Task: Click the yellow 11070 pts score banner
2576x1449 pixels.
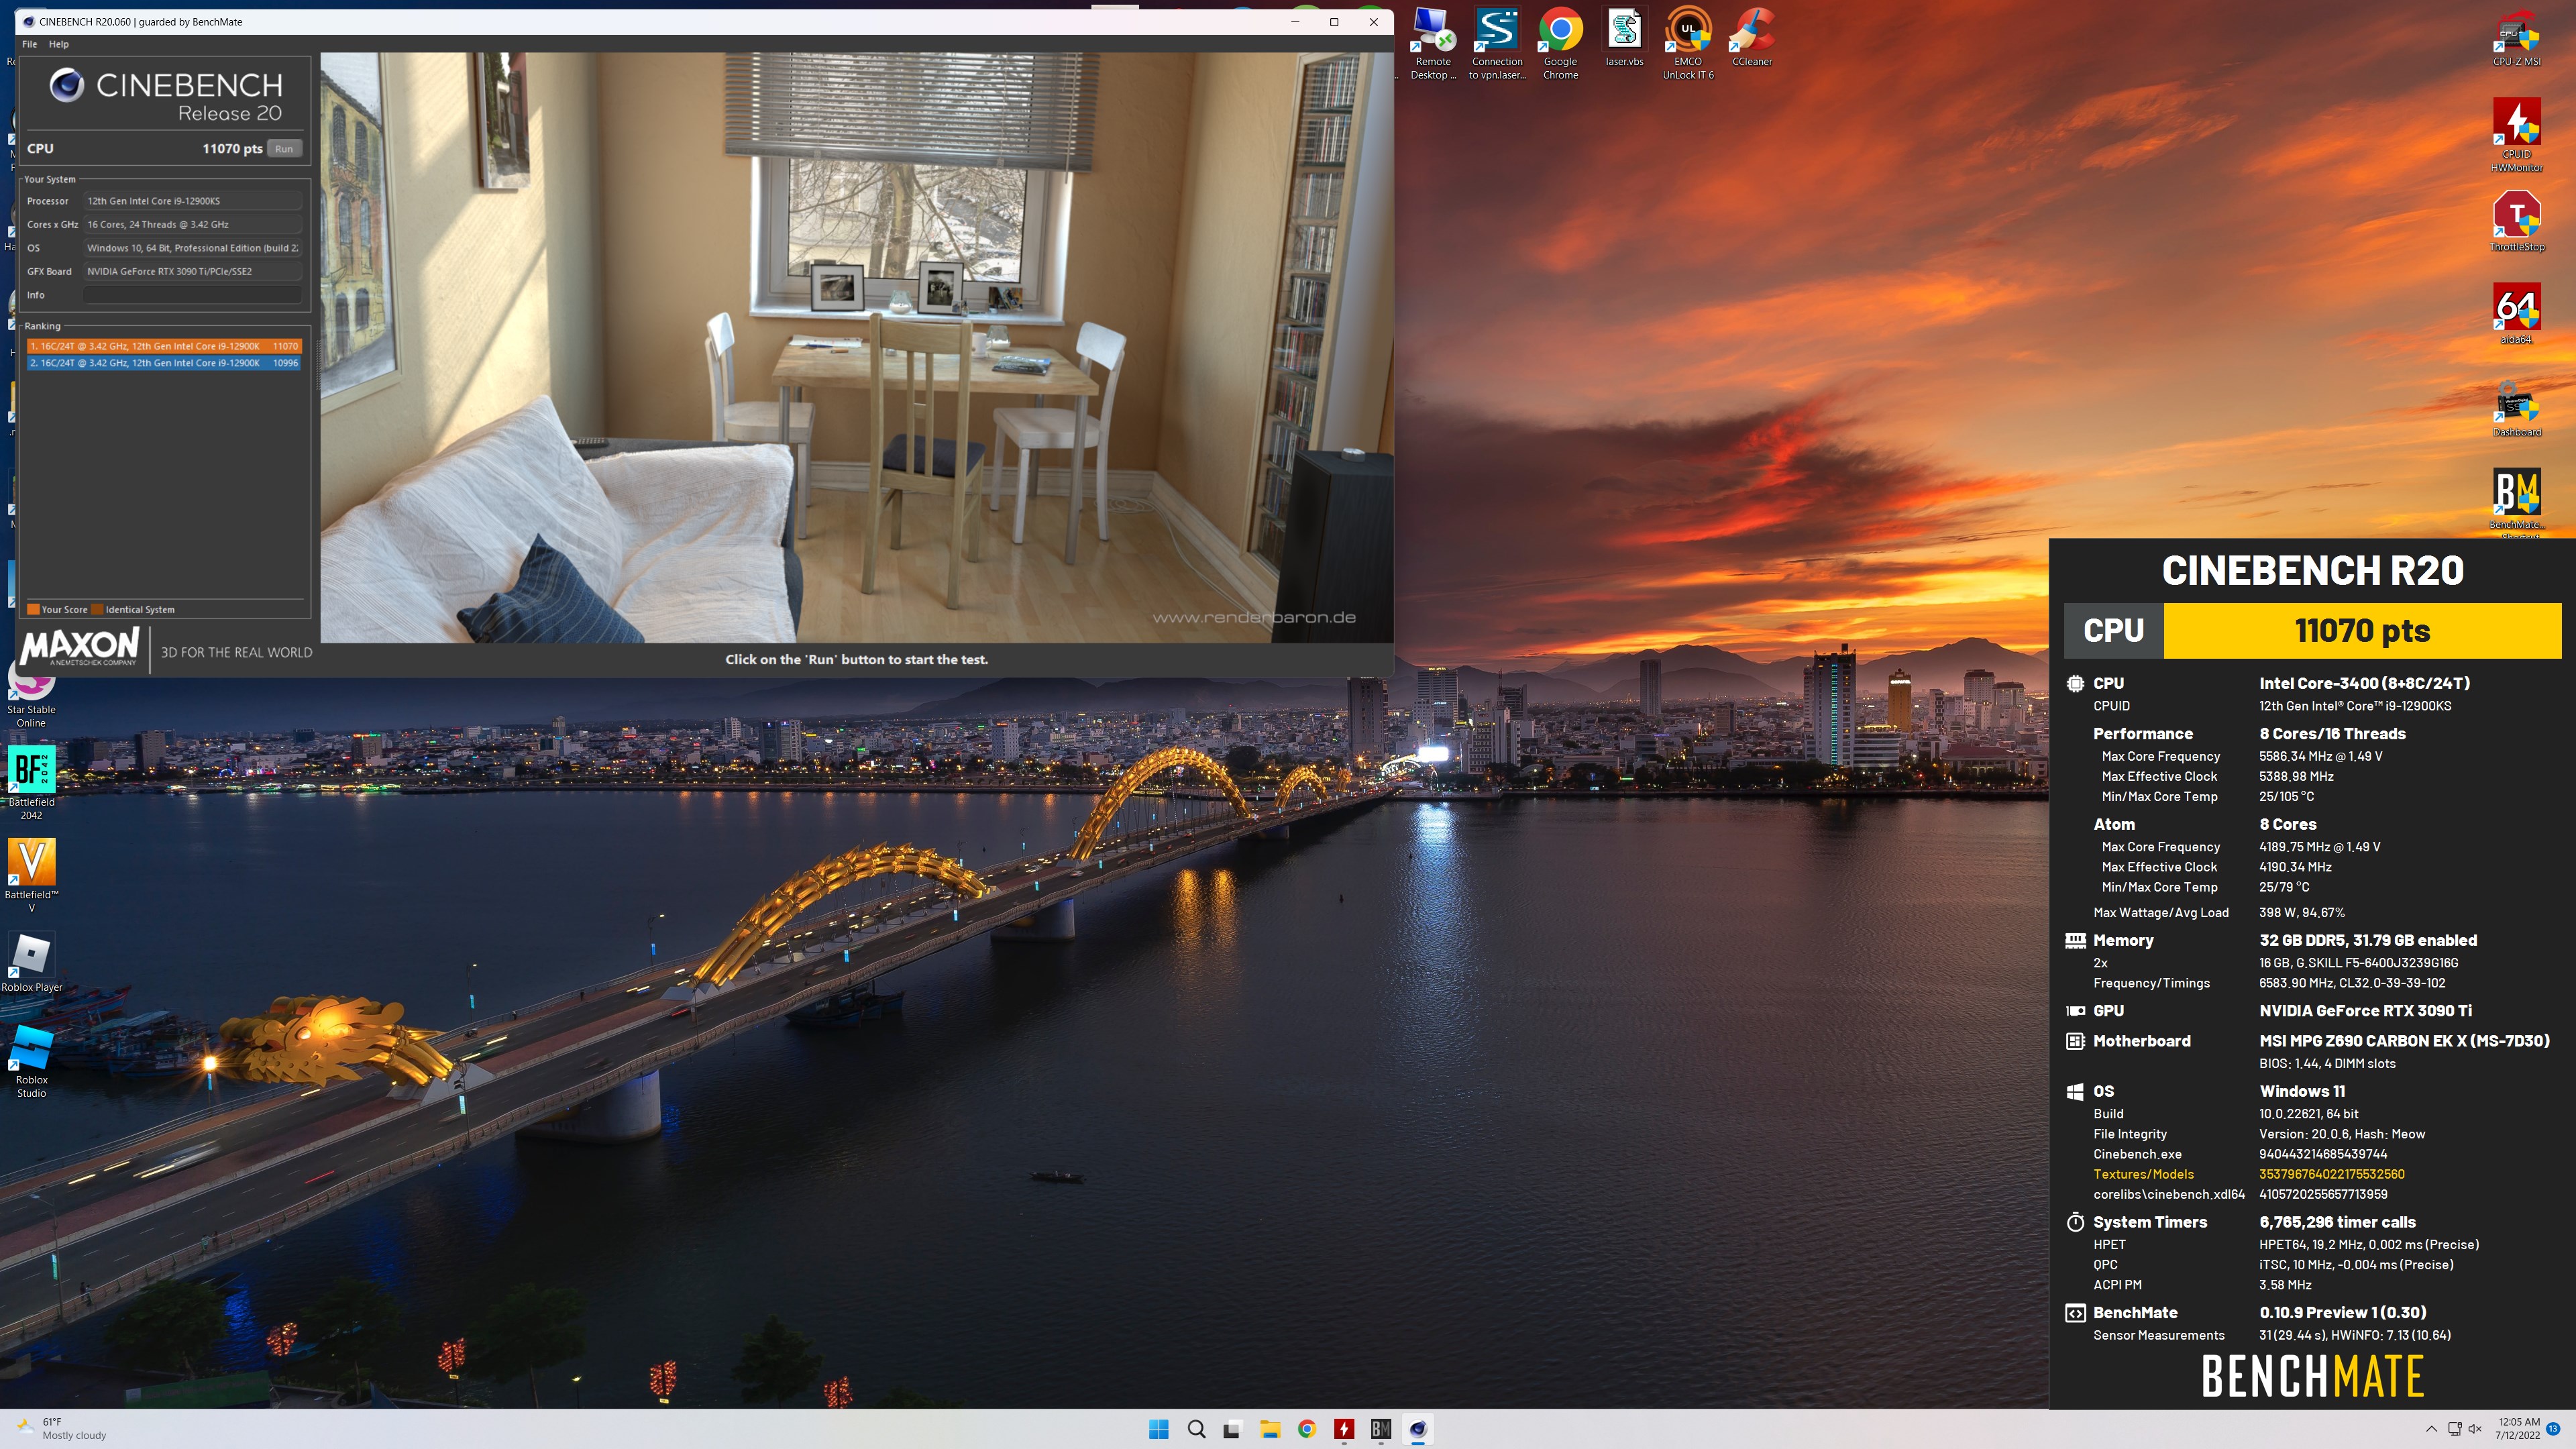Action: (2362, 631)
